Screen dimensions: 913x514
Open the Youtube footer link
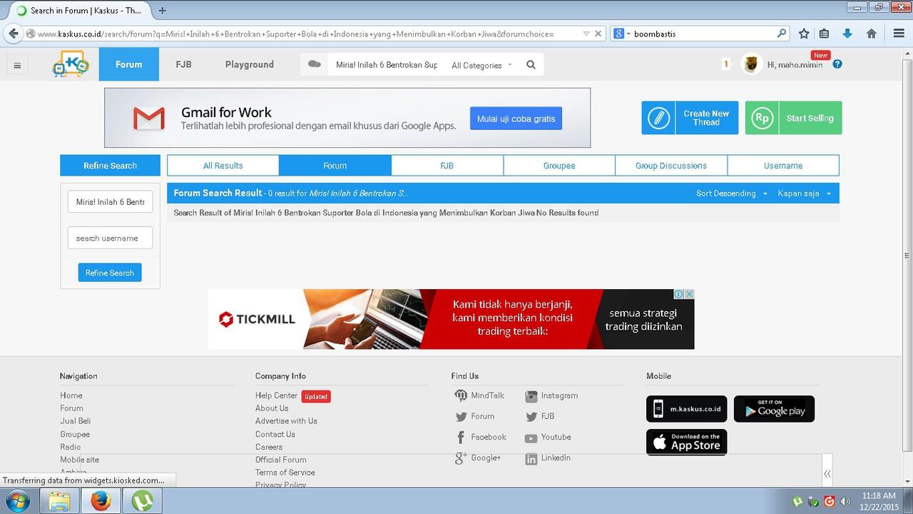(x=548, y=437)
